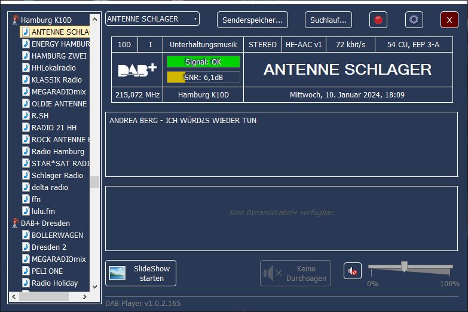Select Radio Hamburg in the station list

[x=57, y=151]
